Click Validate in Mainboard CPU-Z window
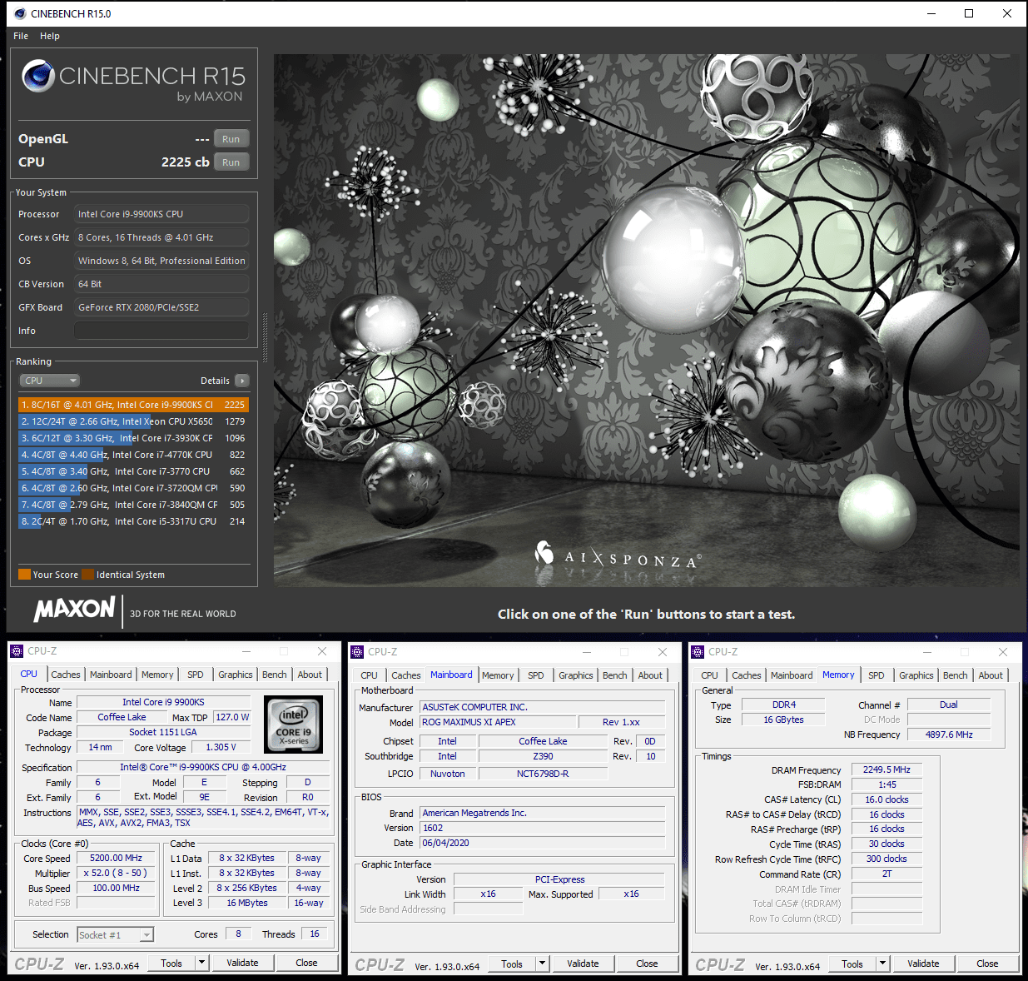 (583, 964)
